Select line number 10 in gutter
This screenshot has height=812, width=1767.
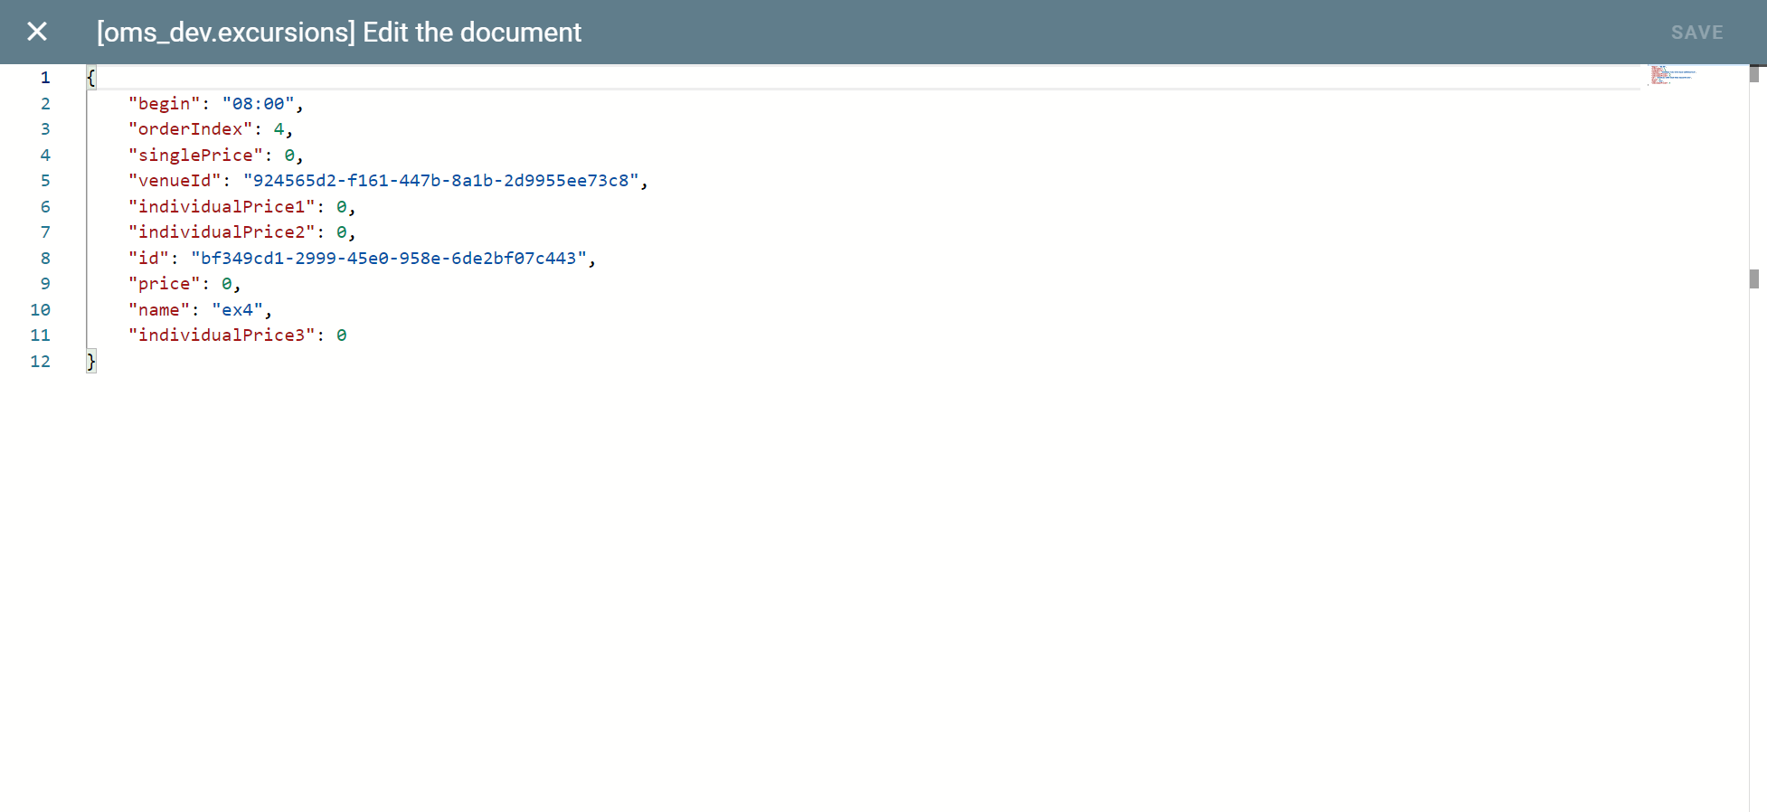tap(41, 310)
